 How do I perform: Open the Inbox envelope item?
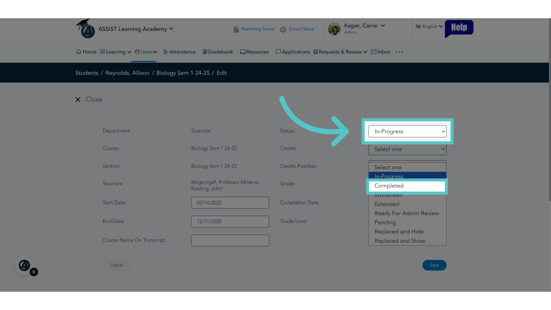pyautogui.click(x=380, y=52)
